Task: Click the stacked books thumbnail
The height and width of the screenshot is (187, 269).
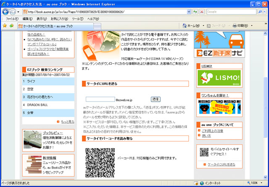Action: coord(33,165)
